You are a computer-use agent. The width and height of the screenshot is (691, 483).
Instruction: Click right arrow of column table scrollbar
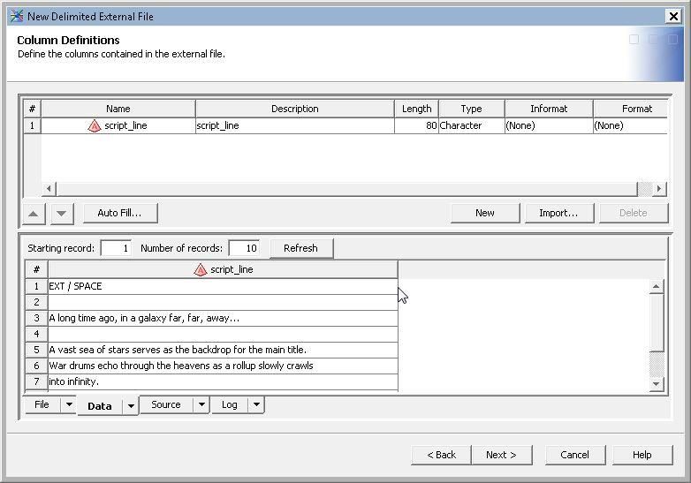coord(659,189)
